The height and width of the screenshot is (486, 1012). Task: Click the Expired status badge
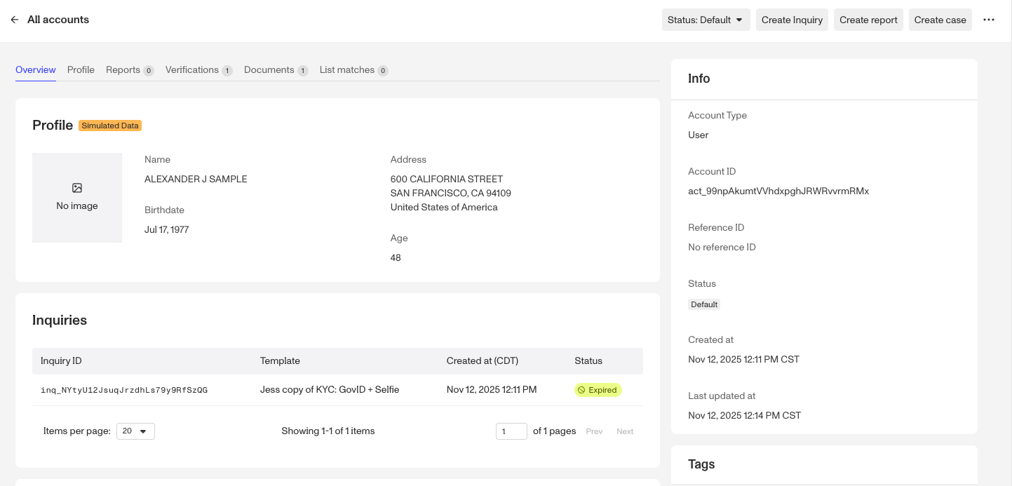[x=598, y=390]
